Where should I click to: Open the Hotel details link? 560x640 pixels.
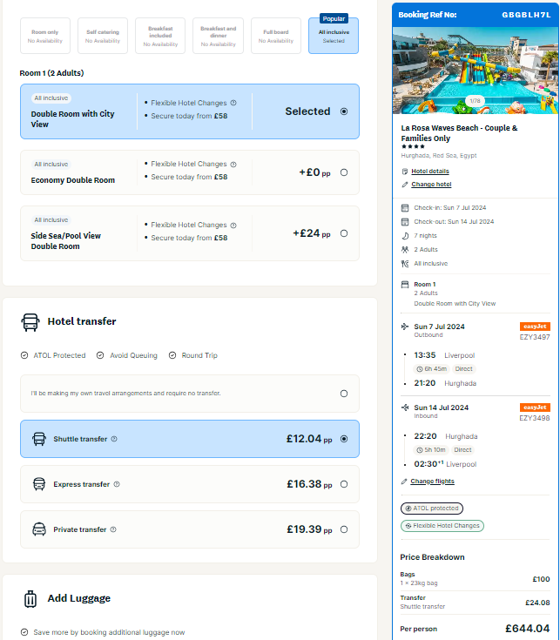pyautogui.click(x=430, y=172)
